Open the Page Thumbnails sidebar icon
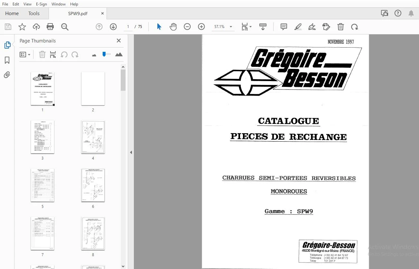The height and width of the screenshot is (269, 419). 7,45
